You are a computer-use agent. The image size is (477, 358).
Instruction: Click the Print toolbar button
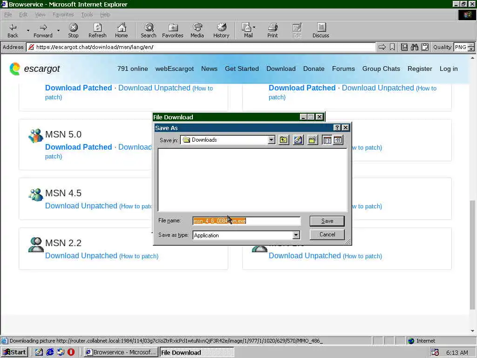pos(272,30)
